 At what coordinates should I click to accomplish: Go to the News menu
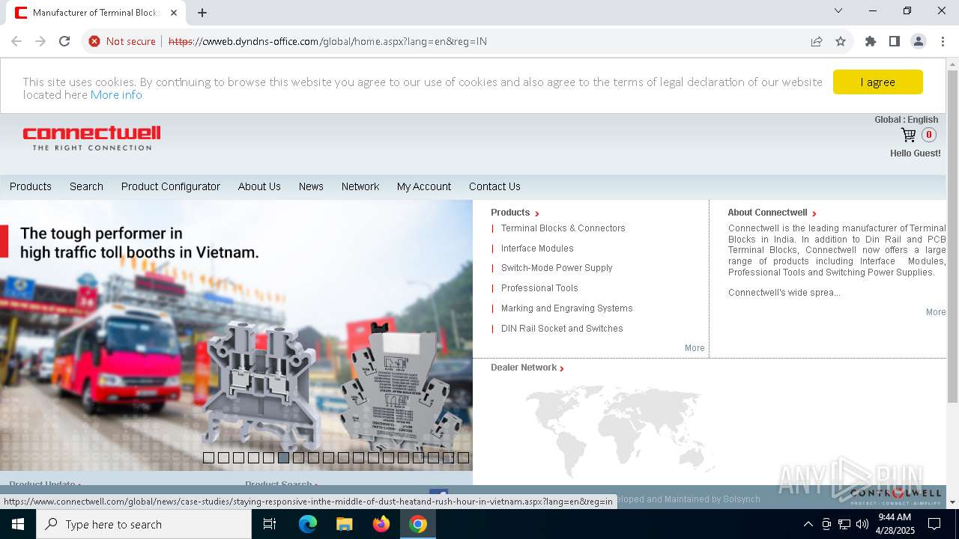[x=311, y=186]
